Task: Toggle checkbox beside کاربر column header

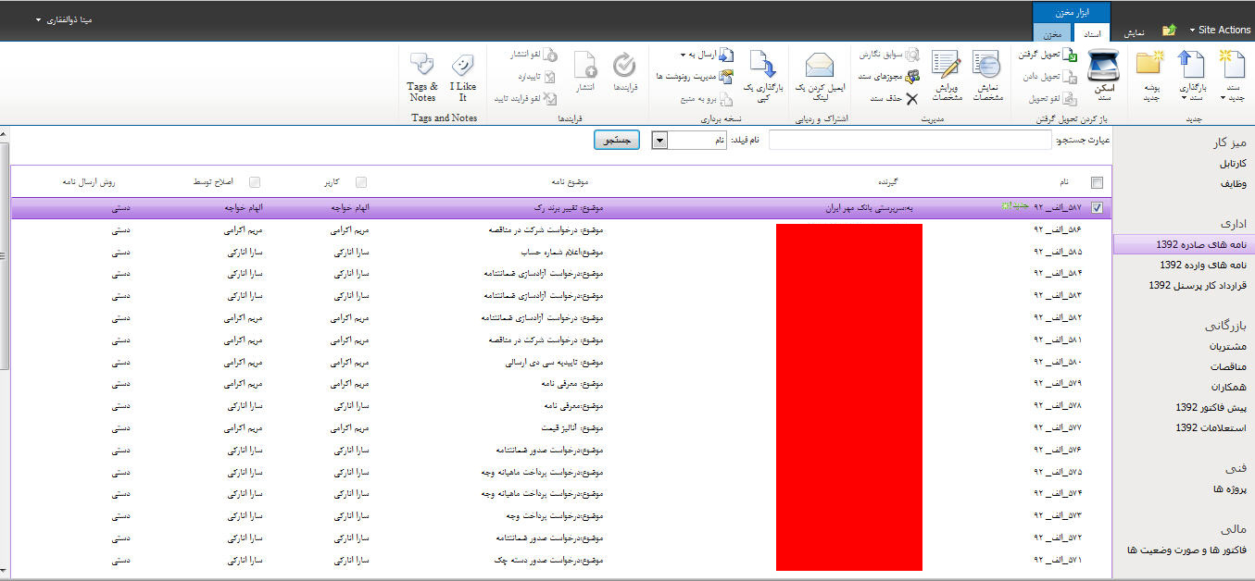Action: pyautogui.click(x=361, y=182)
